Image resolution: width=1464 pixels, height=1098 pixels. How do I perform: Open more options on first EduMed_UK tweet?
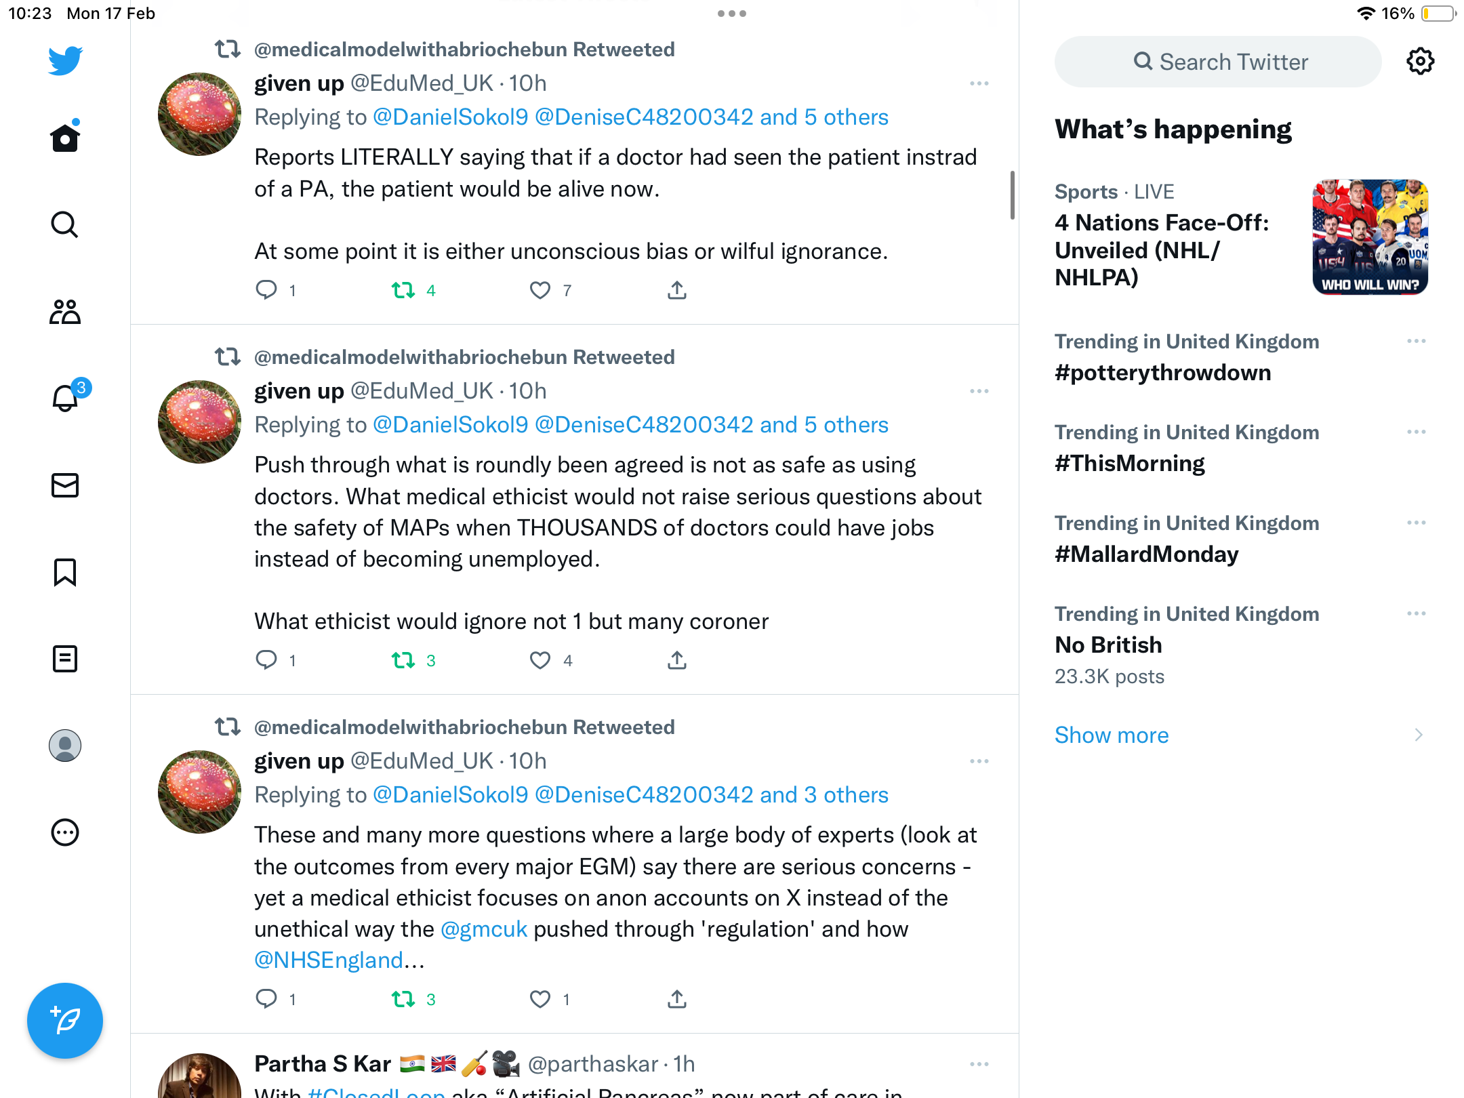pos(979,83)
